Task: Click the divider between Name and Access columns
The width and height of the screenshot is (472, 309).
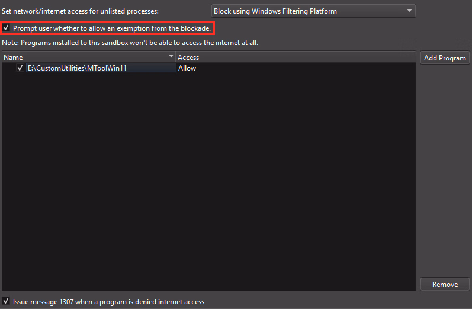Action: click(x=176, y=58)
